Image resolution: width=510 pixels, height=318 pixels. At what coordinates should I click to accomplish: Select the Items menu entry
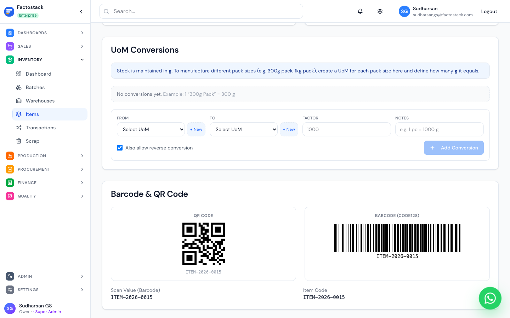[x=50, y=114]
